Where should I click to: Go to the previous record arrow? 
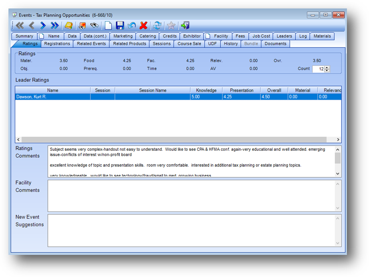point(32,25)
